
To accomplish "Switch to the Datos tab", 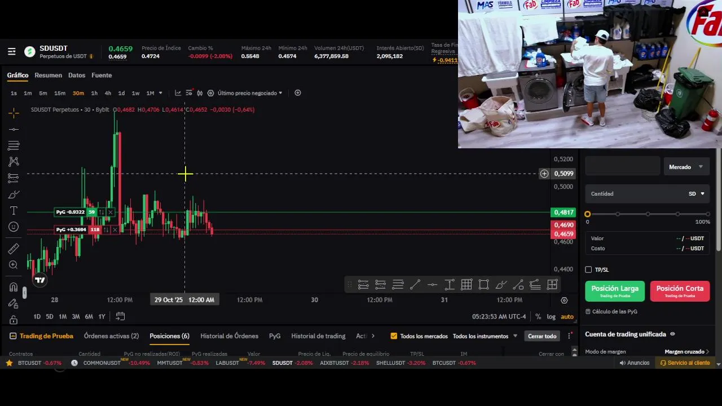I will click(x=77, y=75).
